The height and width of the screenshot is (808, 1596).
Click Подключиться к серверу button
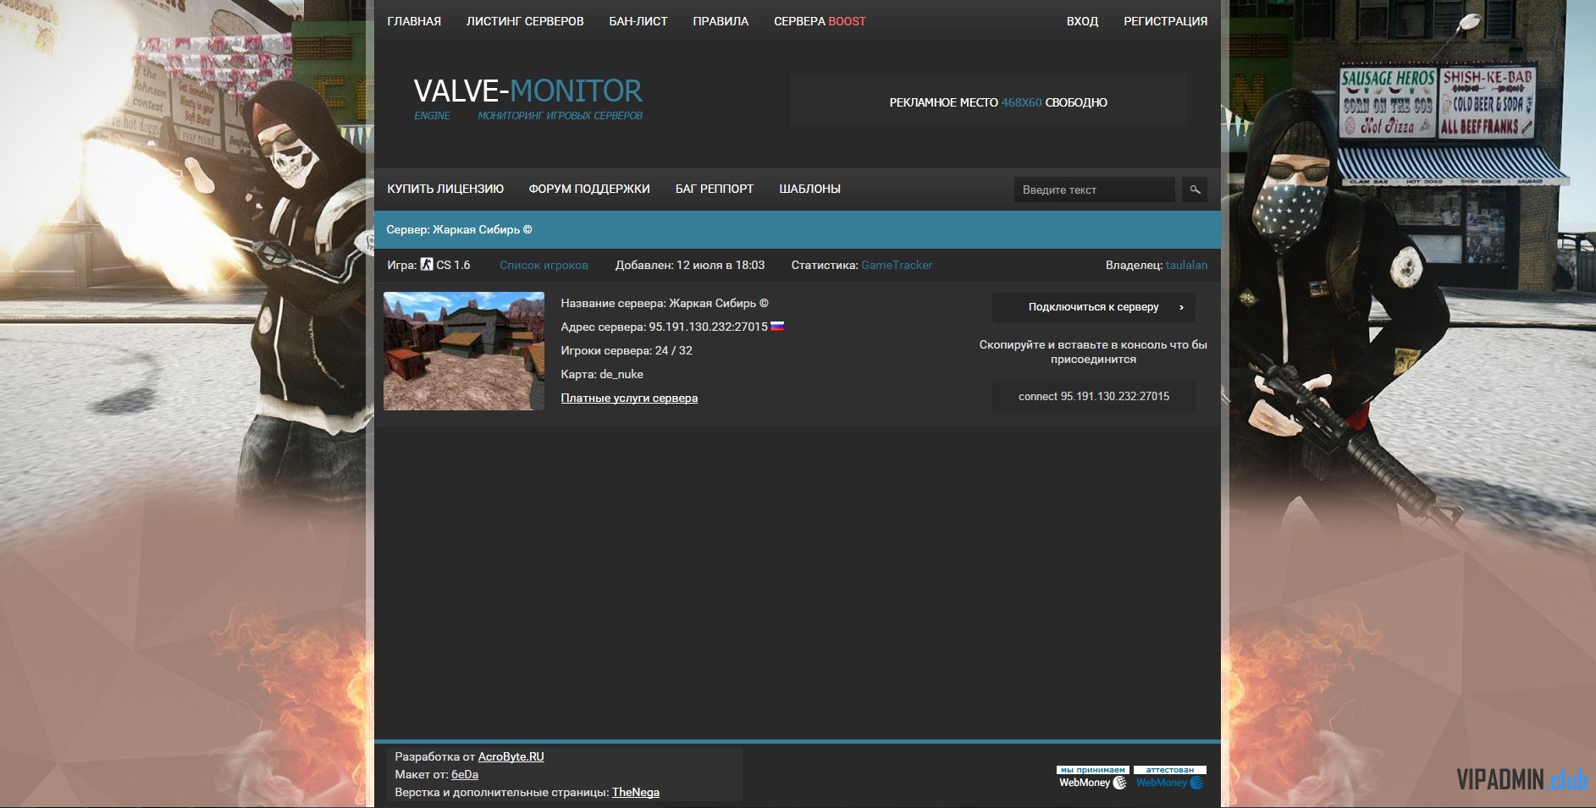click(x=1094, y=307)
